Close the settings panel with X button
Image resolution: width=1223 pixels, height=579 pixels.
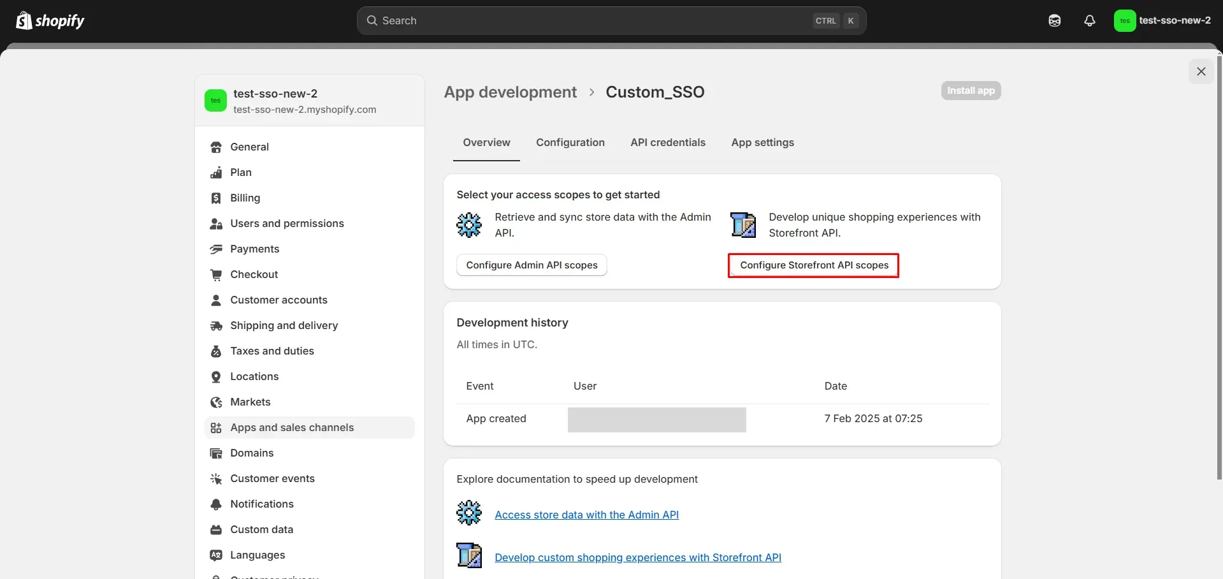(1201, 71)
